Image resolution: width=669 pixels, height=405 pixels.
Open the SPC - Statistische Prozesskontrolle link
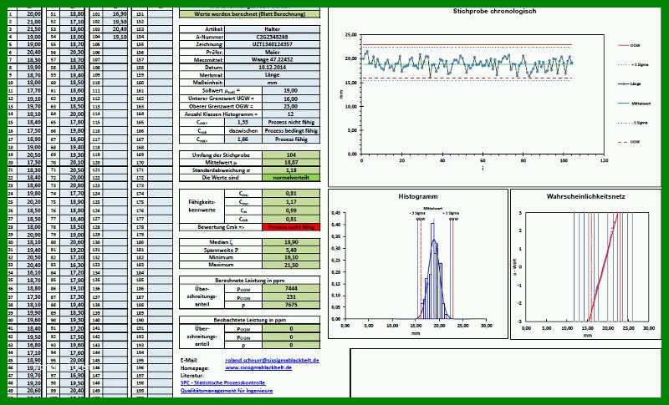tap(222, 382)
